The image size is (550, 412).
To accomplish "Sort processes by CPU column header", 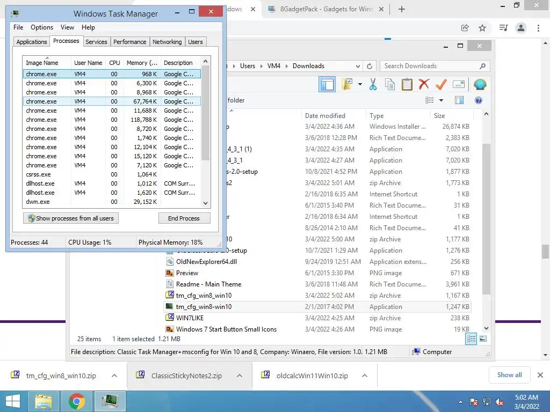I will coord(114,63).
